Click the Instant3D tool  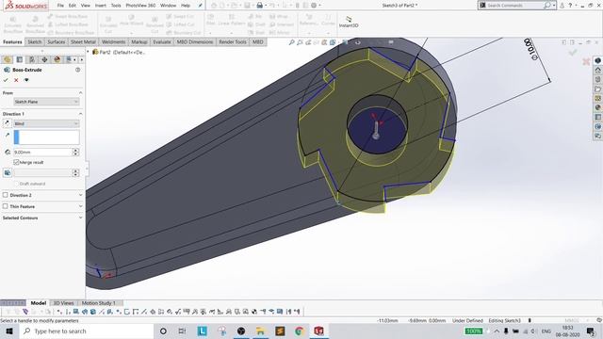(x=349, y=22)
